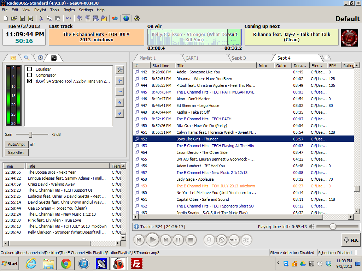Click the AutoAmp button
The image size is (362, 271).
tap(16, 144)
